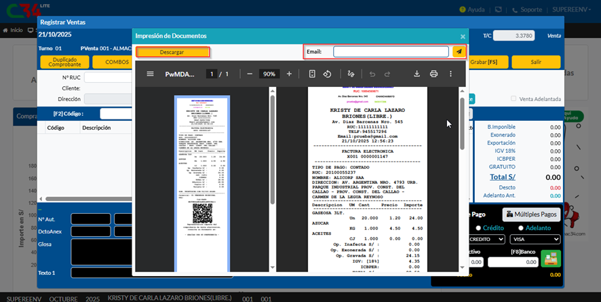Click the fit to page icon
The height and width of the screenshot is (302, 601).
point(312,74)
